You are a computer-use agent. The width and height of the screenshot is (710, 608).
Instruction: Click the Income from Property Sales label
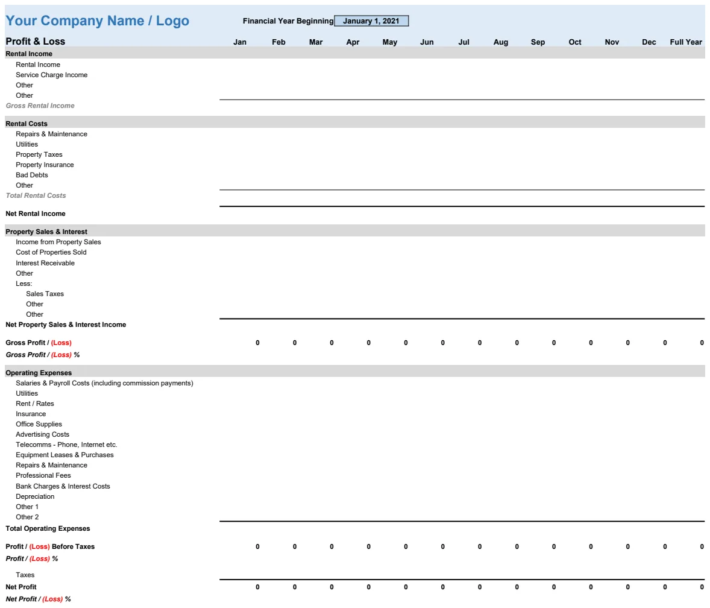58,242
